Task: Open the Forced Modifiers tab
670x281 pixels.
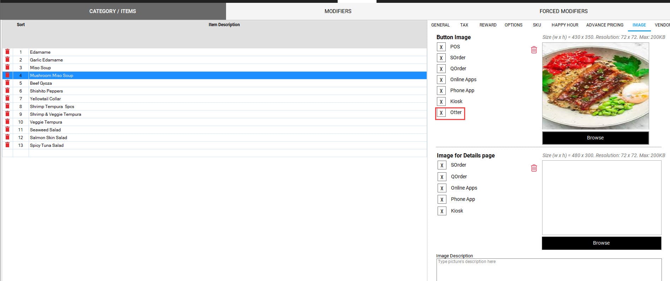Action: (x=563, y=11)
